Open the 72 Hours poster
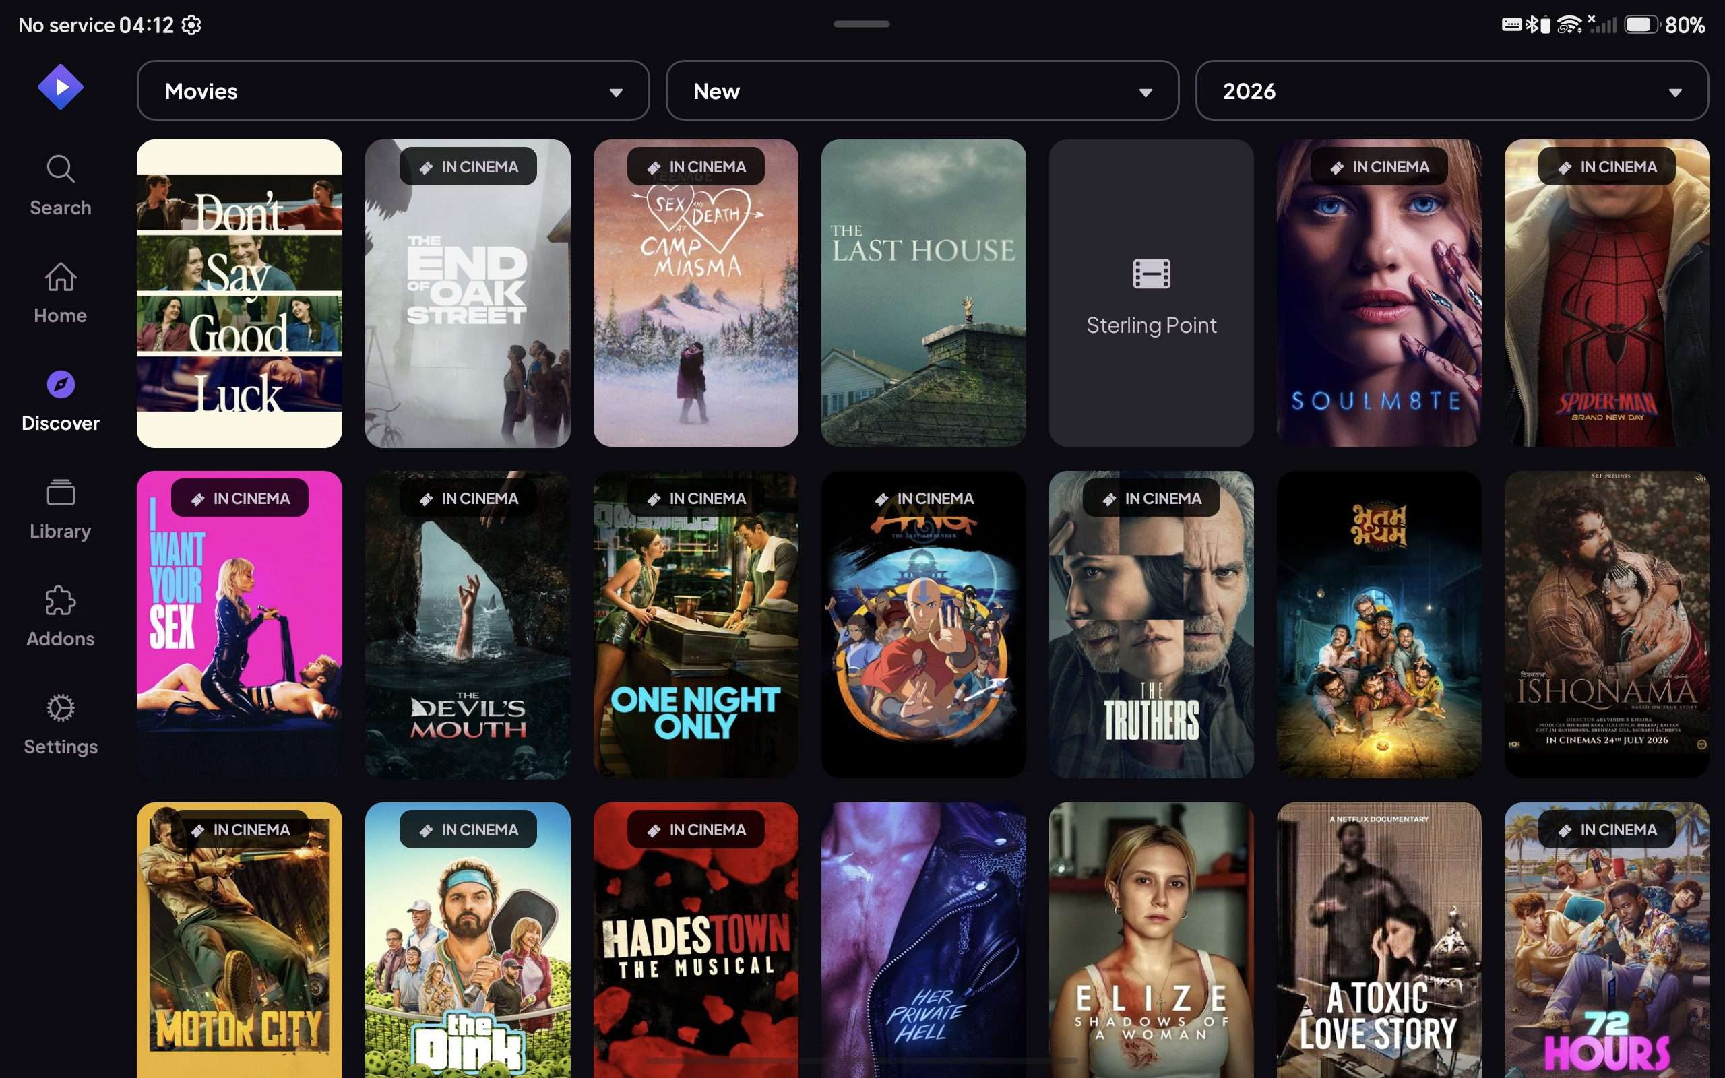 pyautogui.click(x=1606, y=941)
